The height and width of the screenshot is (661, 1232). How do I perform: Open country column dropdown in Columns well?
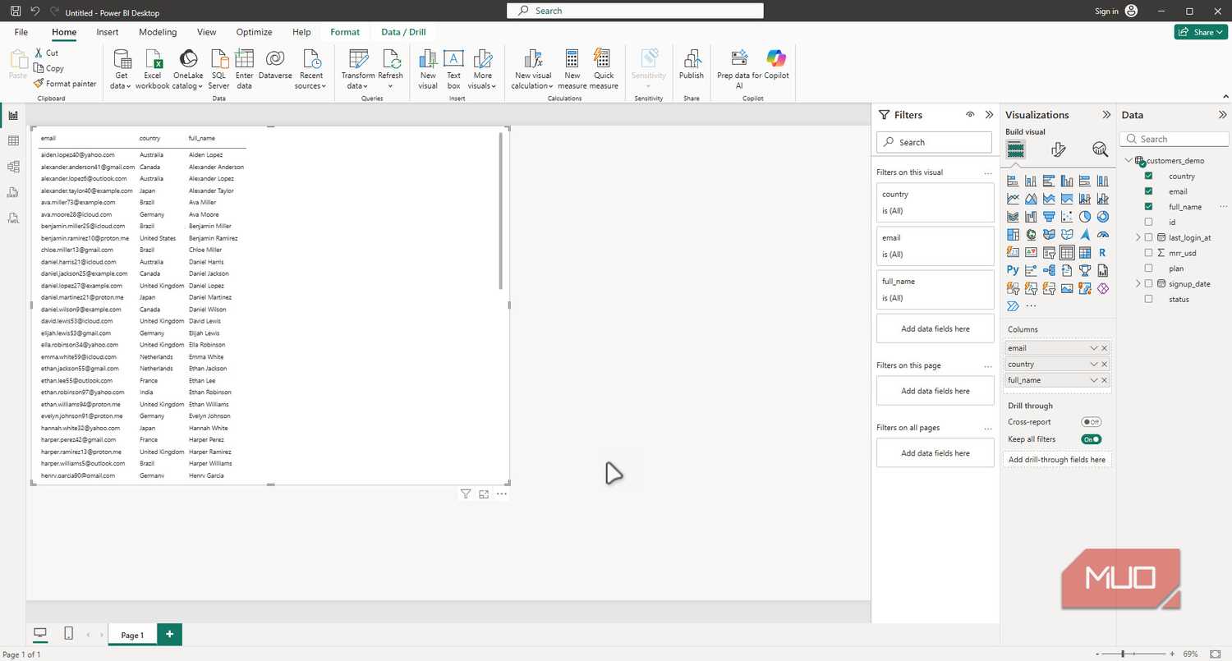1093,364
